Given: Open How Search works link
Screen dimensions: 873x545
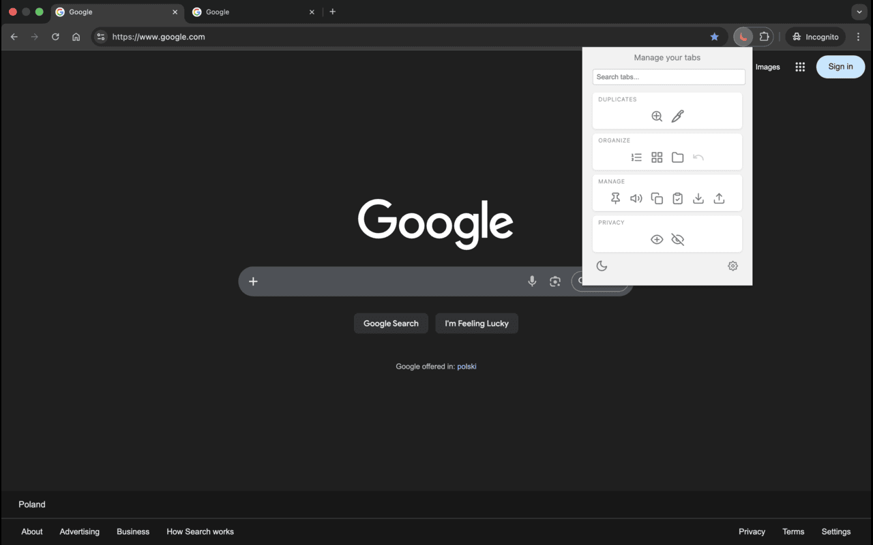Looking at the screenshot, I should click(200, 532).
